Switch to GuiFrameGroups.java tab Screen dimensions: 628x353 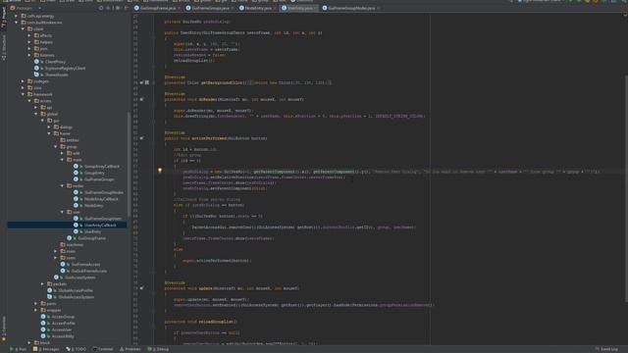[210, 8]
